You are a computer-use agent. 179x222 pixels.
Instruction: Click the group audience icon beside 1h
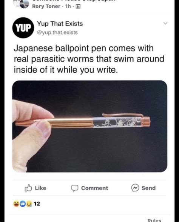click(78, 6)
